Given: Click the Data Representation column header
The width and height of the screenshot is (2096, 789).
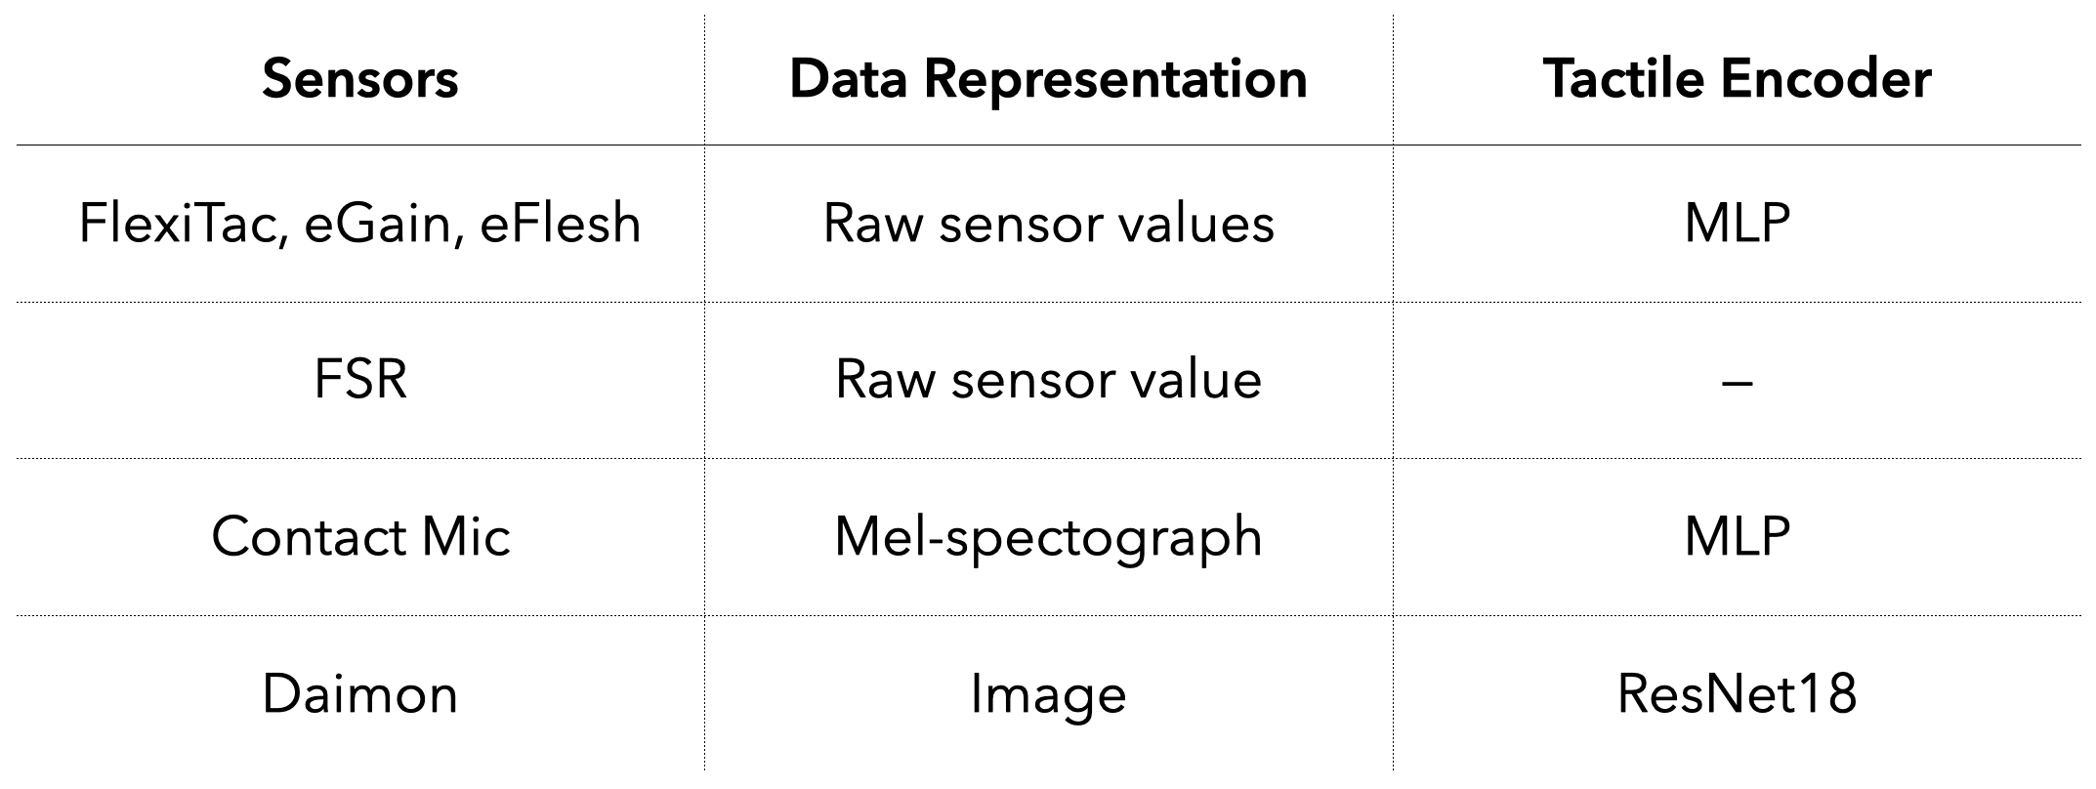Looking at the screenshot, I should [x=1048, y=79].
